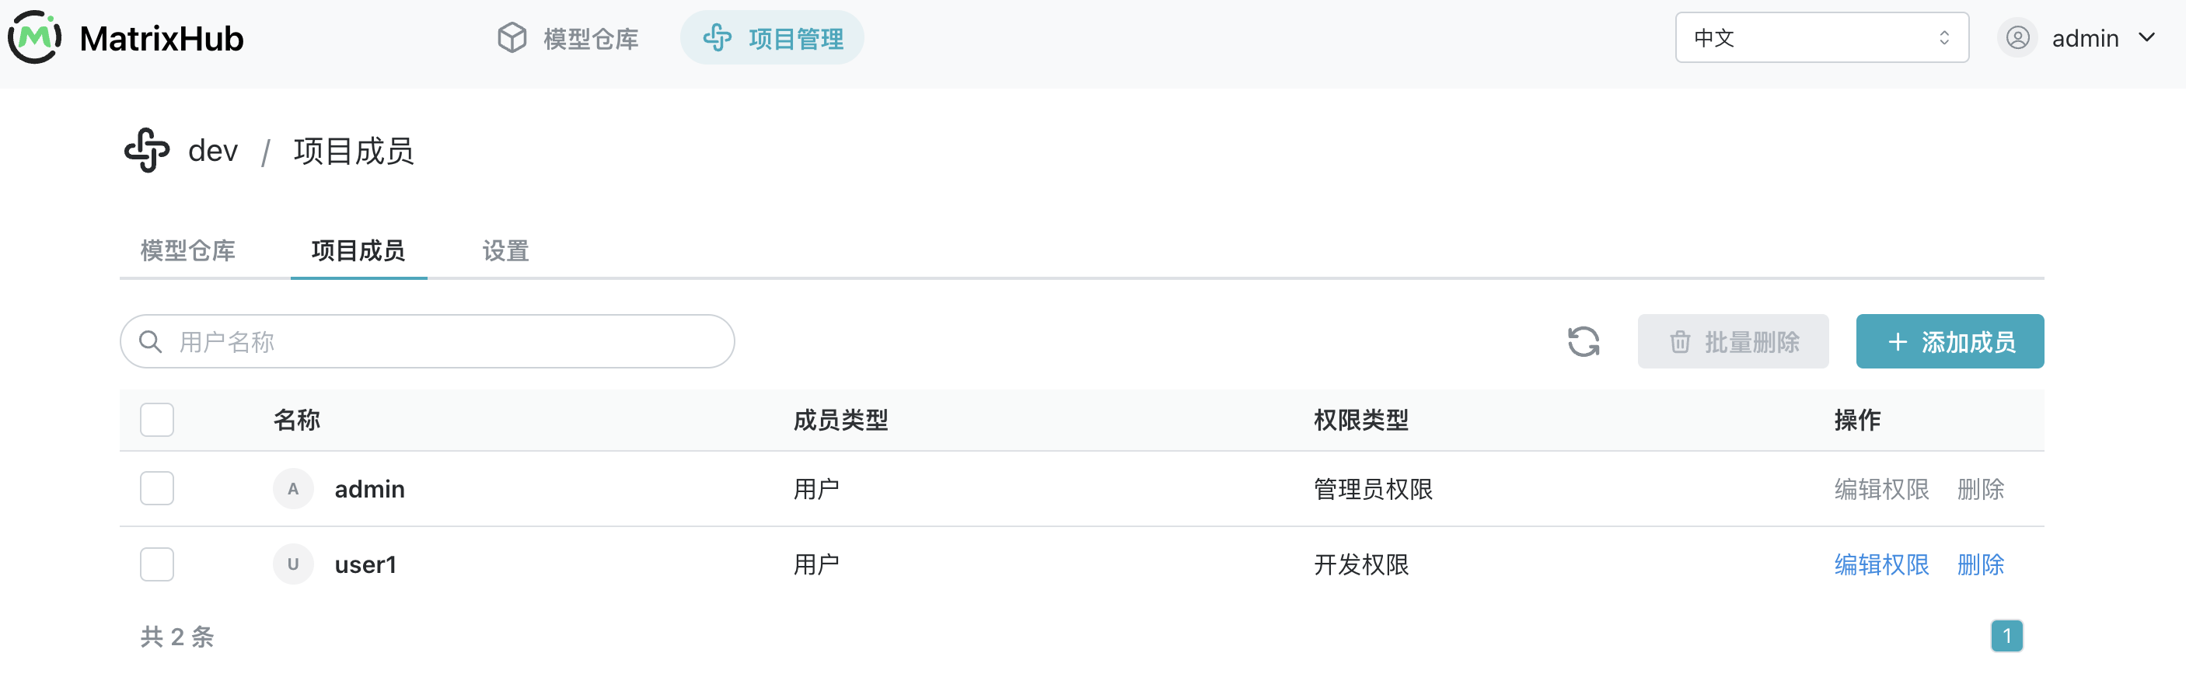2186x681 pixels.
Task: Click the magnifier icon in search box
Action: click(150, 341)
